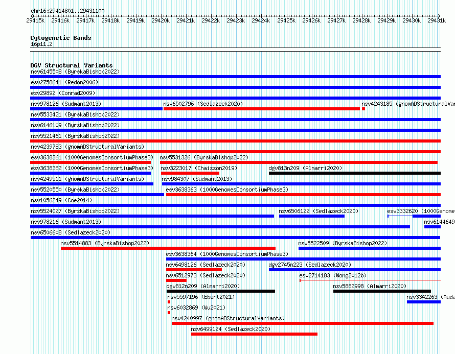Open the nsv6498126 (Sedlazeck2020) label

pos(206,265)
